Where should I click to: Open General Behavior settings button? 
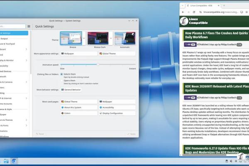(71, 90)
